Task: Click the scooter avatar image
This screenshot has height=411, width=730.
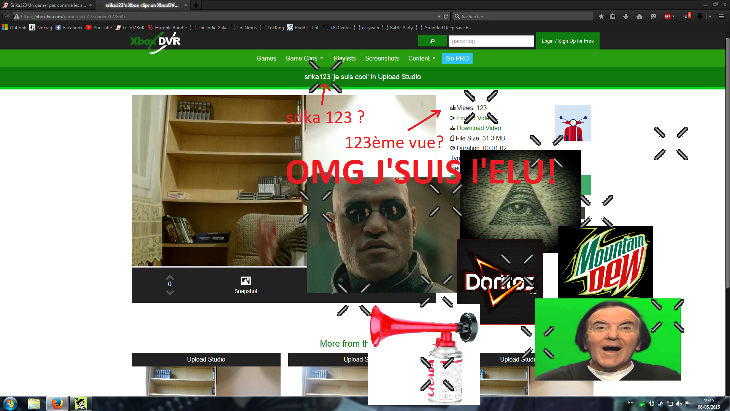Action: tap(573, 123)
